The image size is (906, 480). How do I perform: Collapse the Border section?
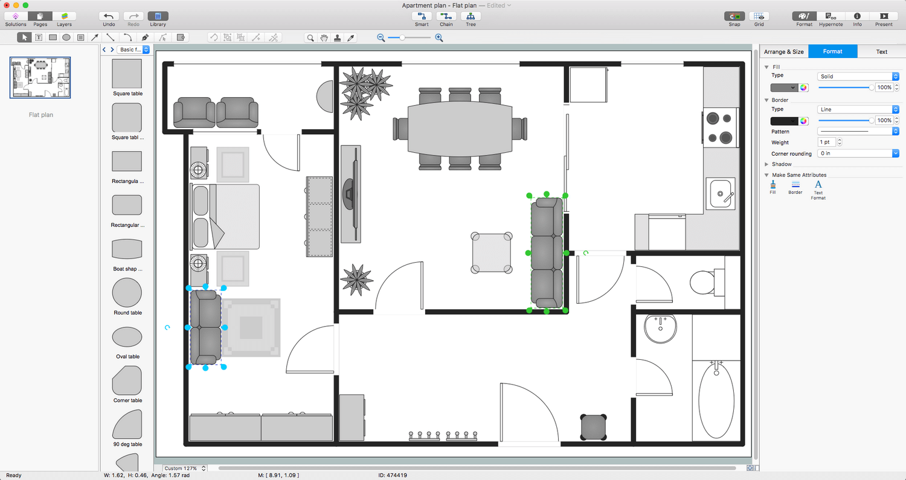(x=766, y=100)
